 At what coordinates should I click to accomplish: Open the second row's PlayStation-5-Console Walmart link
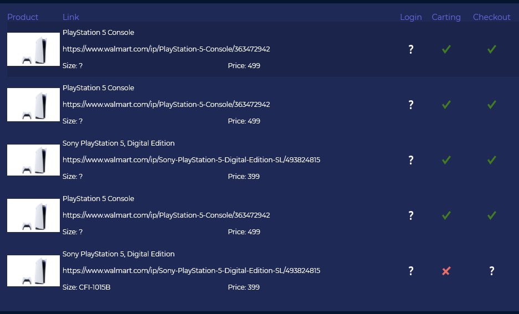click(166, 105)
